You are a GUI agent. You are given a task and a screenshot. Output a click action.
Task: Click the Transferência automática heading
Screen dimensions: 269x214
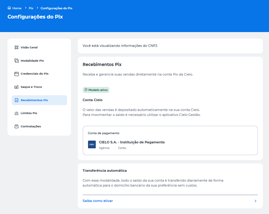point(105,171)
